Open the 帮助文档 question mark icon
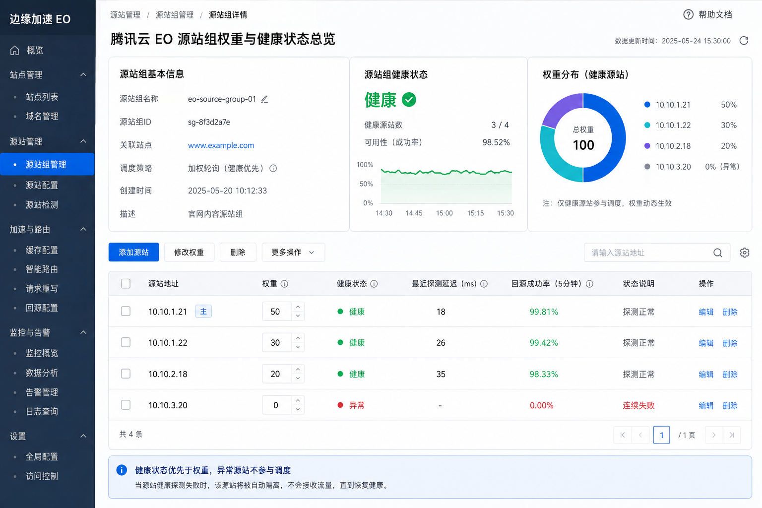The width and height of the screenshot is (762, 508). click(688, 14)
